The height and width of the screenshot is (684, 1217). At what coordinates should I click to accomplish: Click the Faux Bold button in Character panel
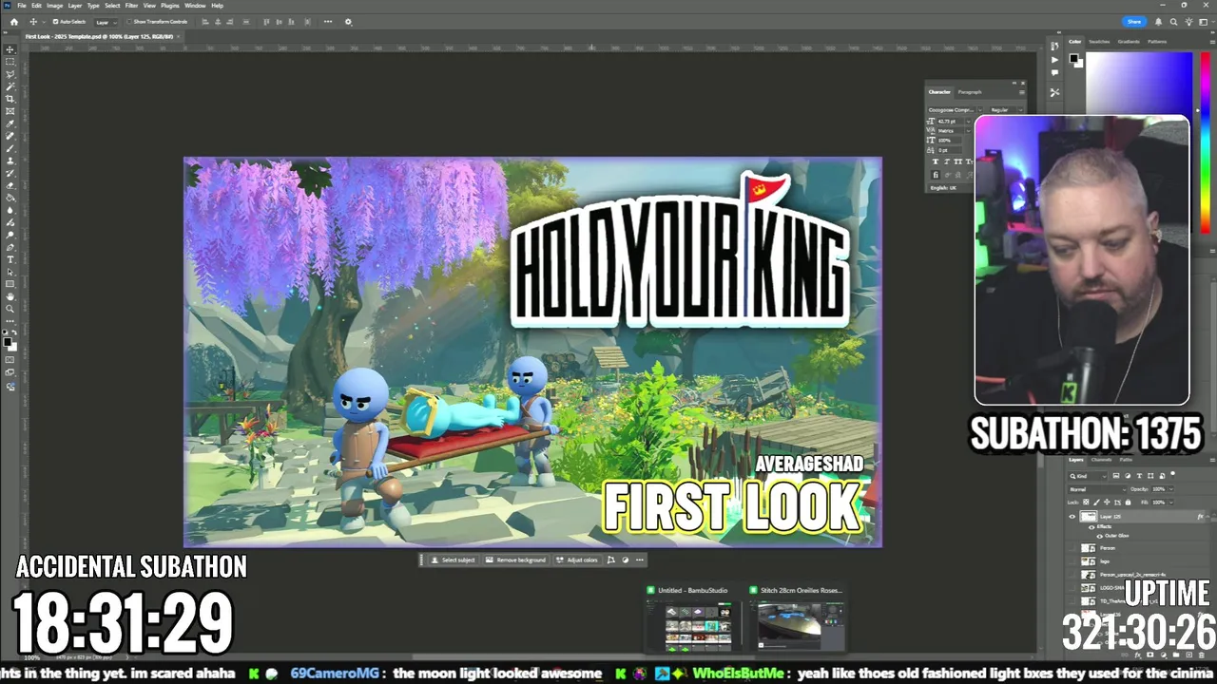936,161
